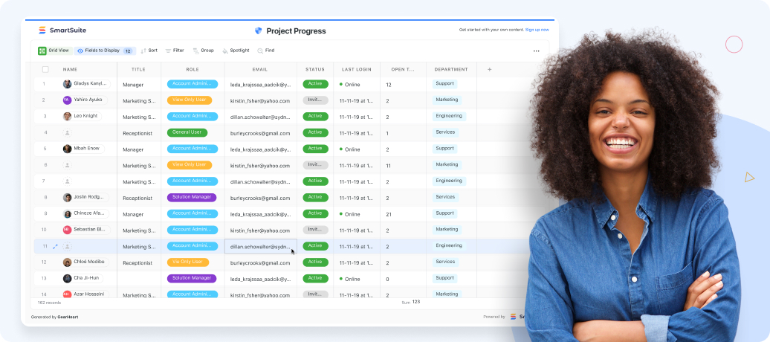
Task: Open the Group menu
Action: pos(204,51)
